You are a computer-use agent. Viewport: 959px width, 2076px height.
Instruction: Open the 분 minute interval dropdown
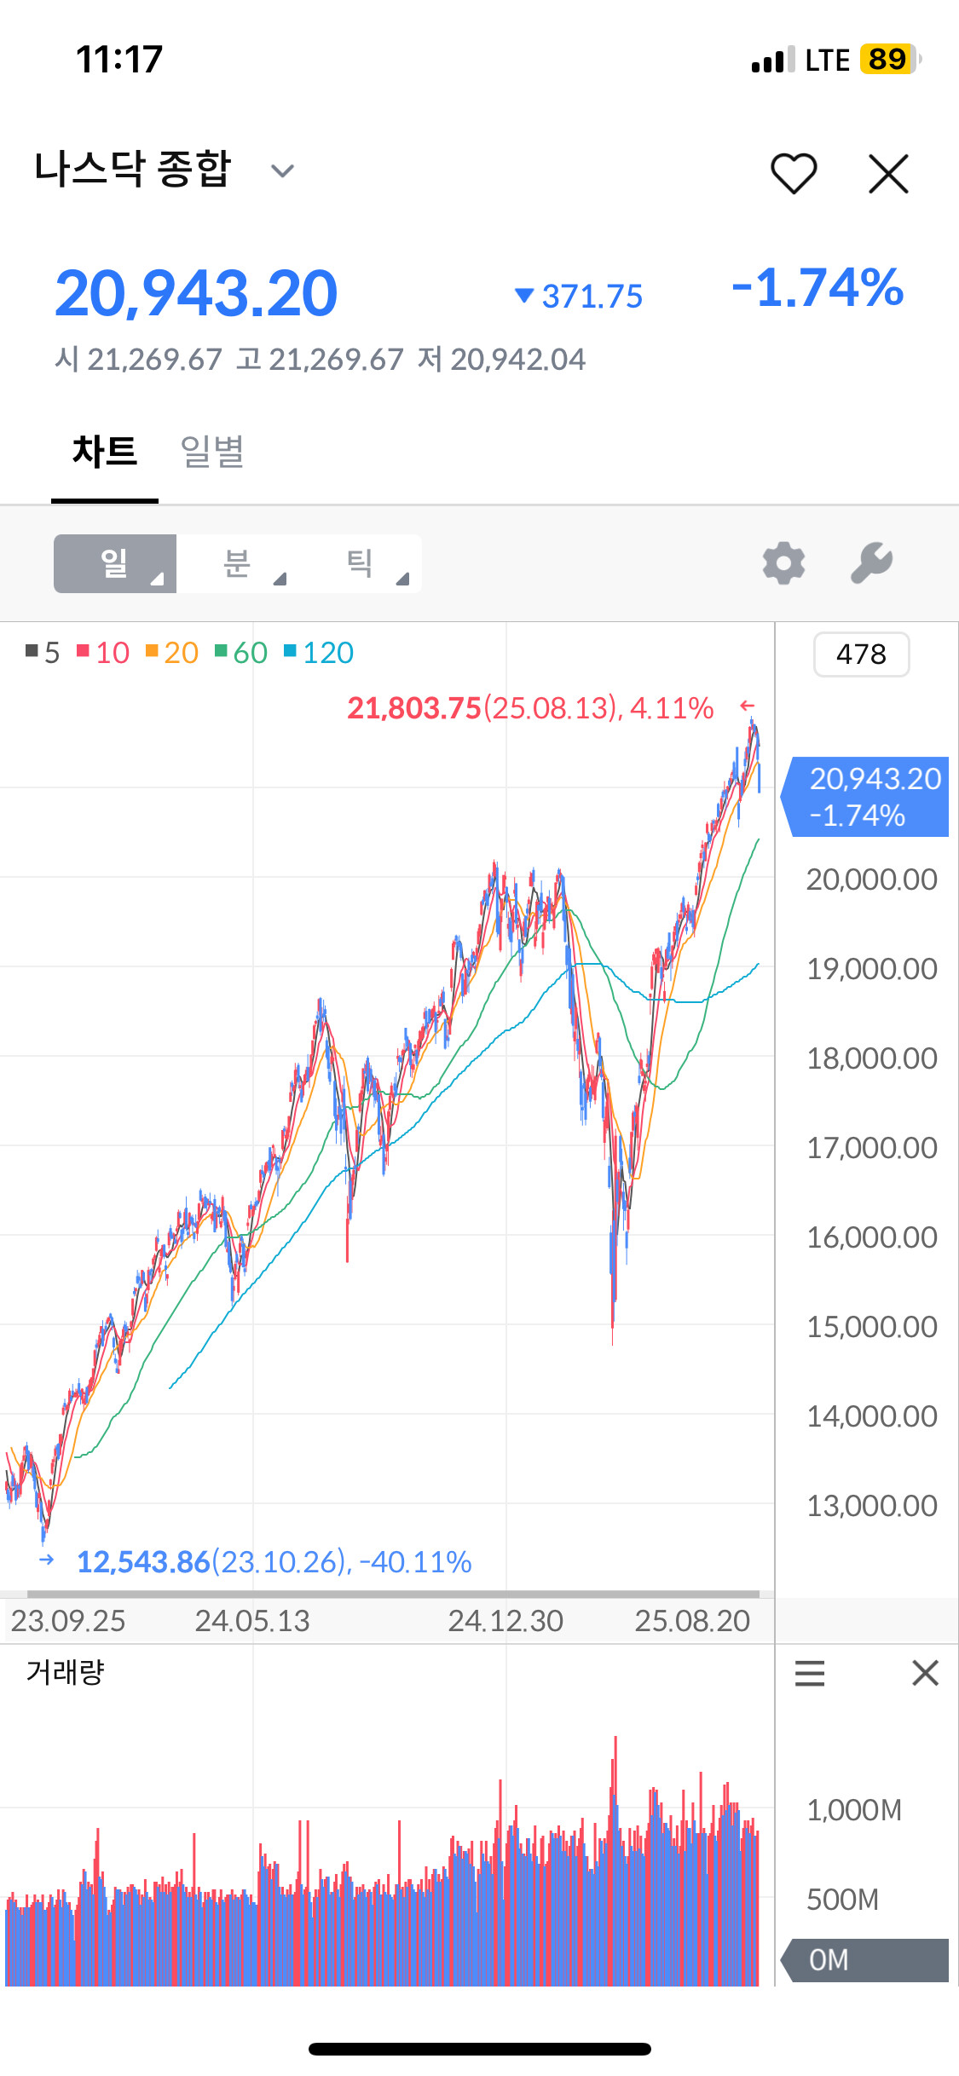[x=238, y=563]
